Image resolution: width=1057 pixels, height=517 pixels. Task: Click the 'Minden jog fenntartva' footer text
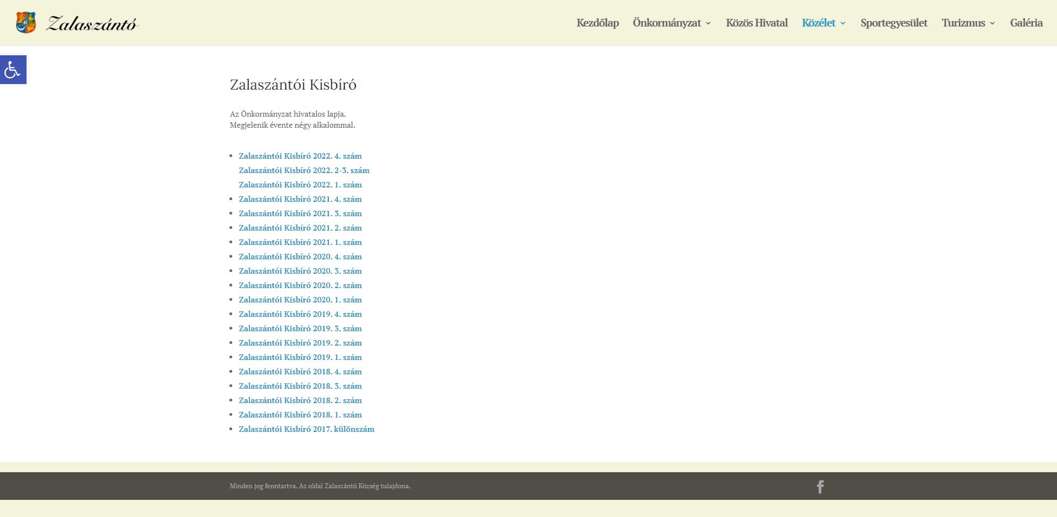pyautogui.click(x=320, y=486)
